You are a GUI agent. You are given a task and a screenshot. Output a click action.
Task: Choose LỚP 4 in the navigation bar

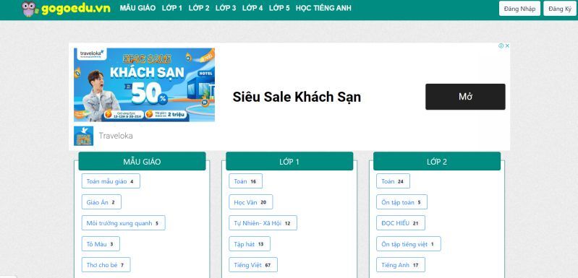tap(252, 8)
